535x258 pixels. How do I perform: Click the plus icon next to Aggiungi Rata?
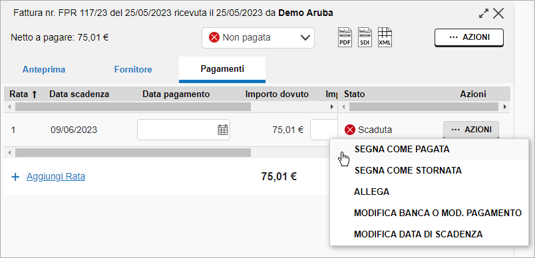pos(15,177)
